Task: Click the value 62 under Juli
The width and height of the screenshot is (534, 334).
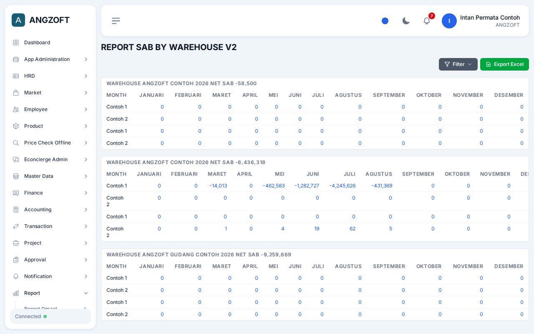Action: (353, 229)
